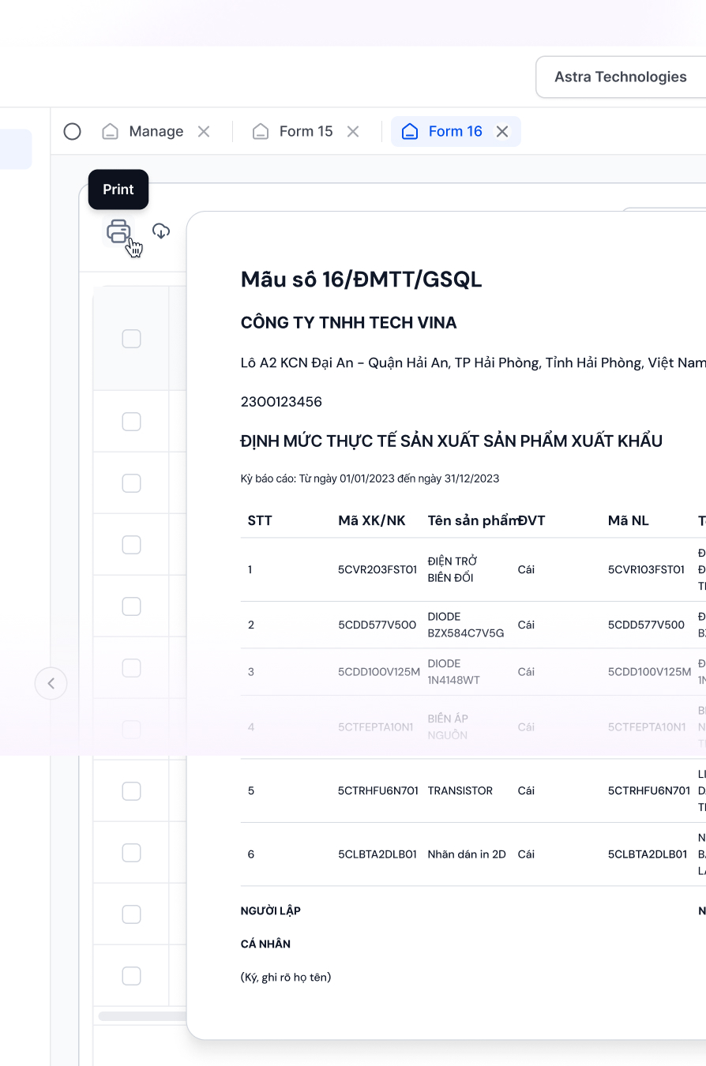
Task: Click the highlighted sidebar menu item
Action: [x=16, y=149]
